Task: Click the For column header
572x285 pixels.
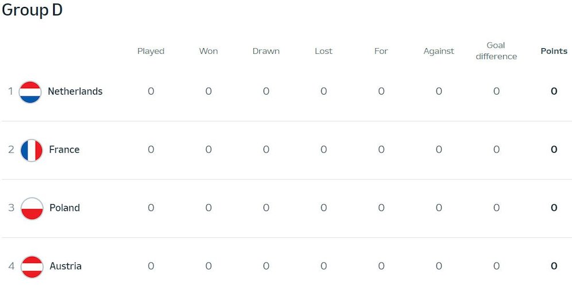Action: click(x=381, y=51)
